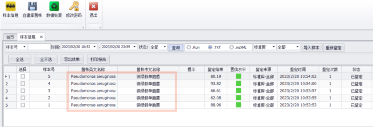Expand the 状态 全部 dropdown
The image size is (375, 128).
tap(158, 47)
